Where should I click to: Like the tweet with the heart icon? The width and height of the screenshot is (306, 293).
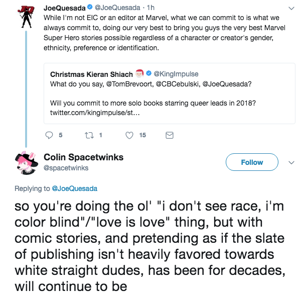pos(129,135)
